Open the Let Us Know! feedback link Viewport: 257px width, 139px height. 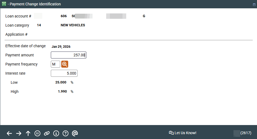point(183,133)
